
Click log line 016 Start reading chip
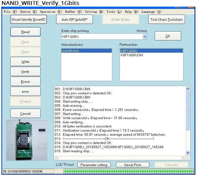click(74, 151)
